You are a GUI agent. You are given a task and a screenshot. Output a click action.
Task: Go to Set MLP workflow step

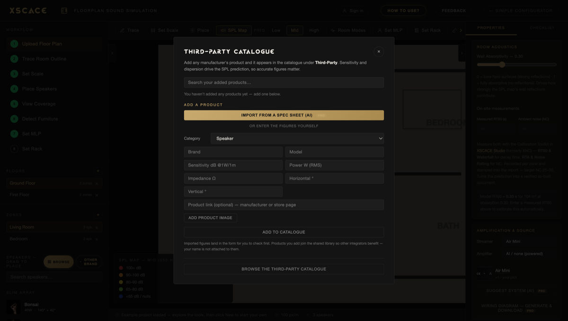(54, 134)
